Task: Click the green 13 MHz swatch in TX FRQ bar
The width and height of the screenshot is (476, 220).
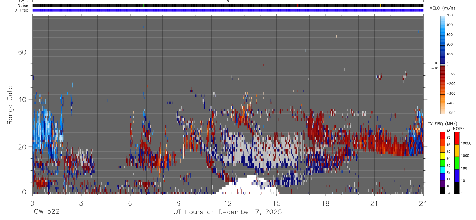Action: (443, 163)
